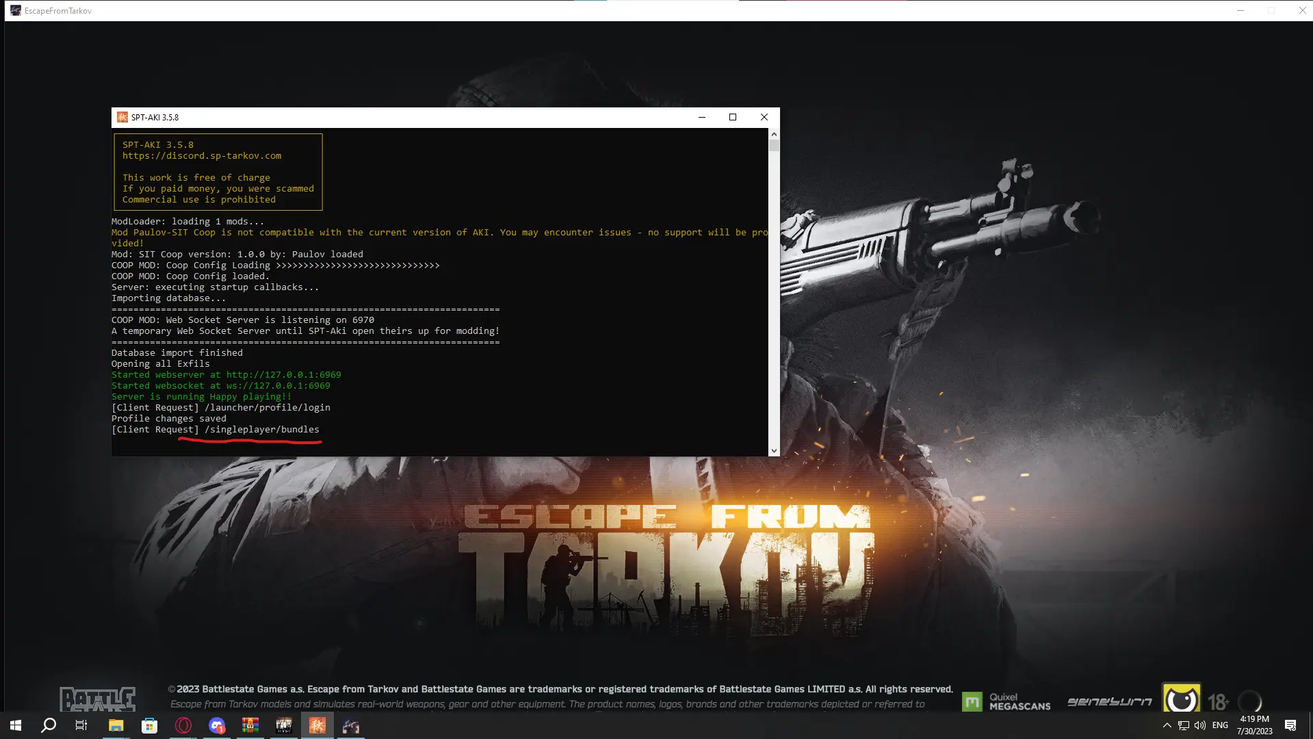Click 'Profile changes saved' console line
The width and height of the screenshot is (1313, 739).
click(x=168, y=419)
